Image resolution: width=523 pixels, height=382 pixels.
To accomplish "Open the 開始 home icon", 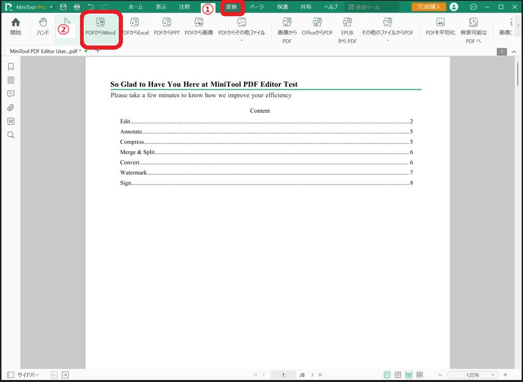I will (15, 27).
